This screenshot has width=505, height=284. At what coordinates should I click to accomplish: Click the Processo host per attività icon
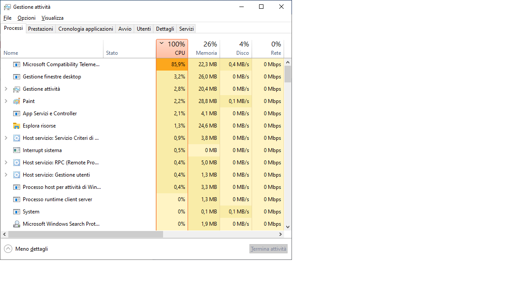[16, 187]
